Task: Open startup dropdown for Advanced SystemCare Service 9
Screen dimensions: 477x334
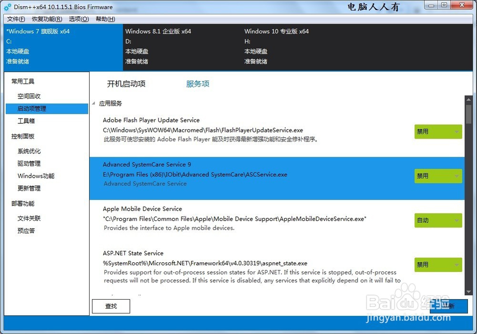Action: 438,176
